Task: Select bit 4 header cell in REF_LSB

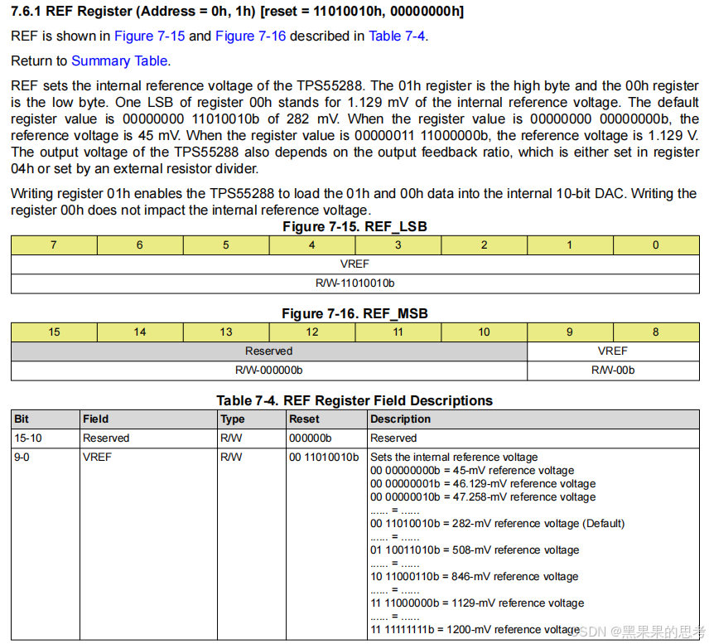Action: tap(312, 245)
